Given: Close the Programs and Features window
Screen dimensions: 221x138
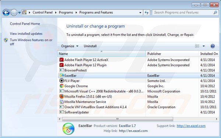Looking at the screenshot, I should point(214,5).
